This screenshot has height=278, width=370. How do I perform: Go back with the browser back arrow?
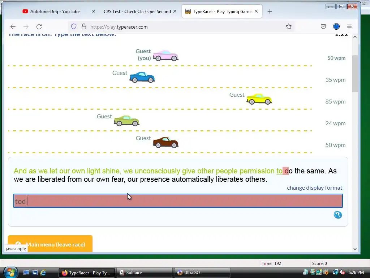pyautogui.click(x=13, y=27)
